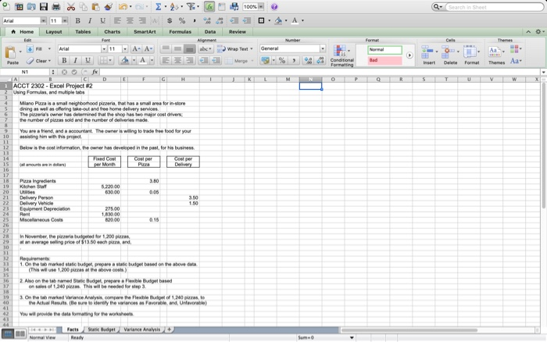Click the Percent Style button in ribbon
Screen dimensions: 547x342
282,61
